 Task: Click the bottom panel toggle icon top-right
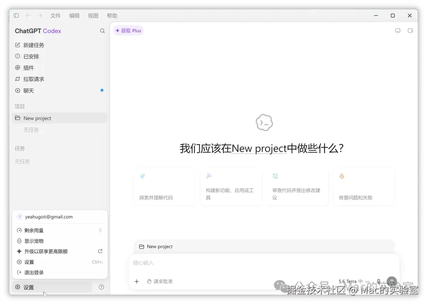coord(398,31)
